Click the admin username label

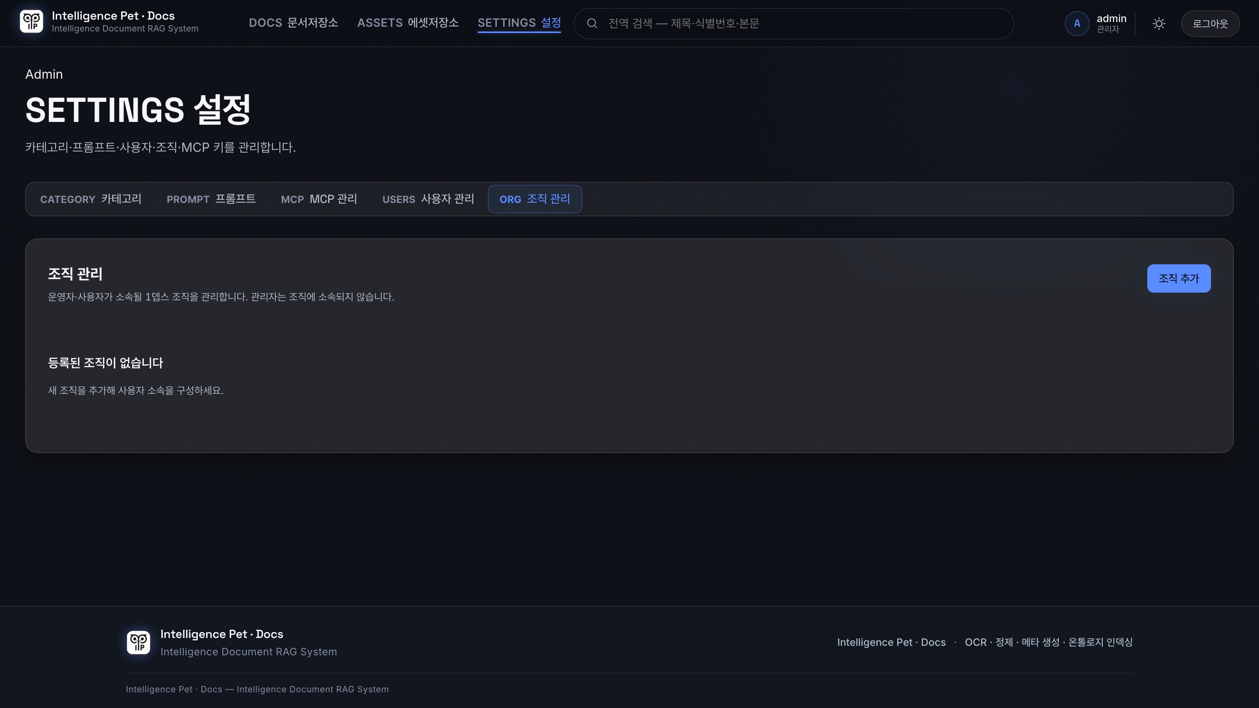point(1111,18)
